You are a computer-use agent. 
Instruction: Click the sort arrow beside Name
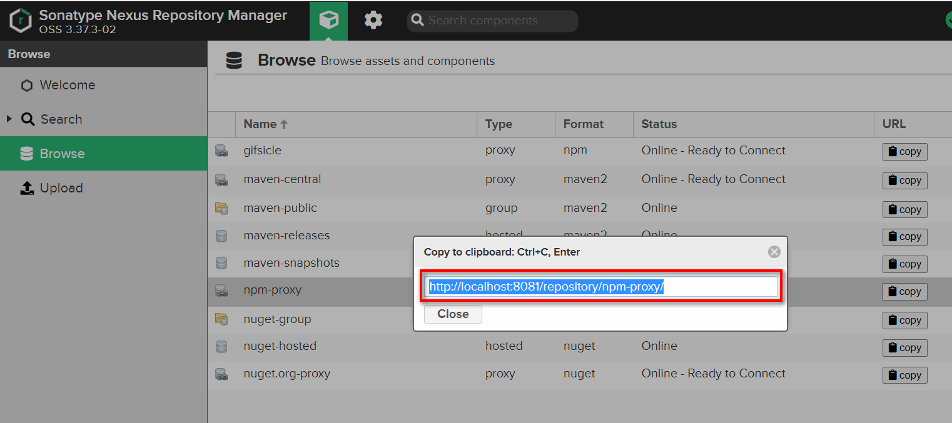pyautogui.click(x=284, y=124)
